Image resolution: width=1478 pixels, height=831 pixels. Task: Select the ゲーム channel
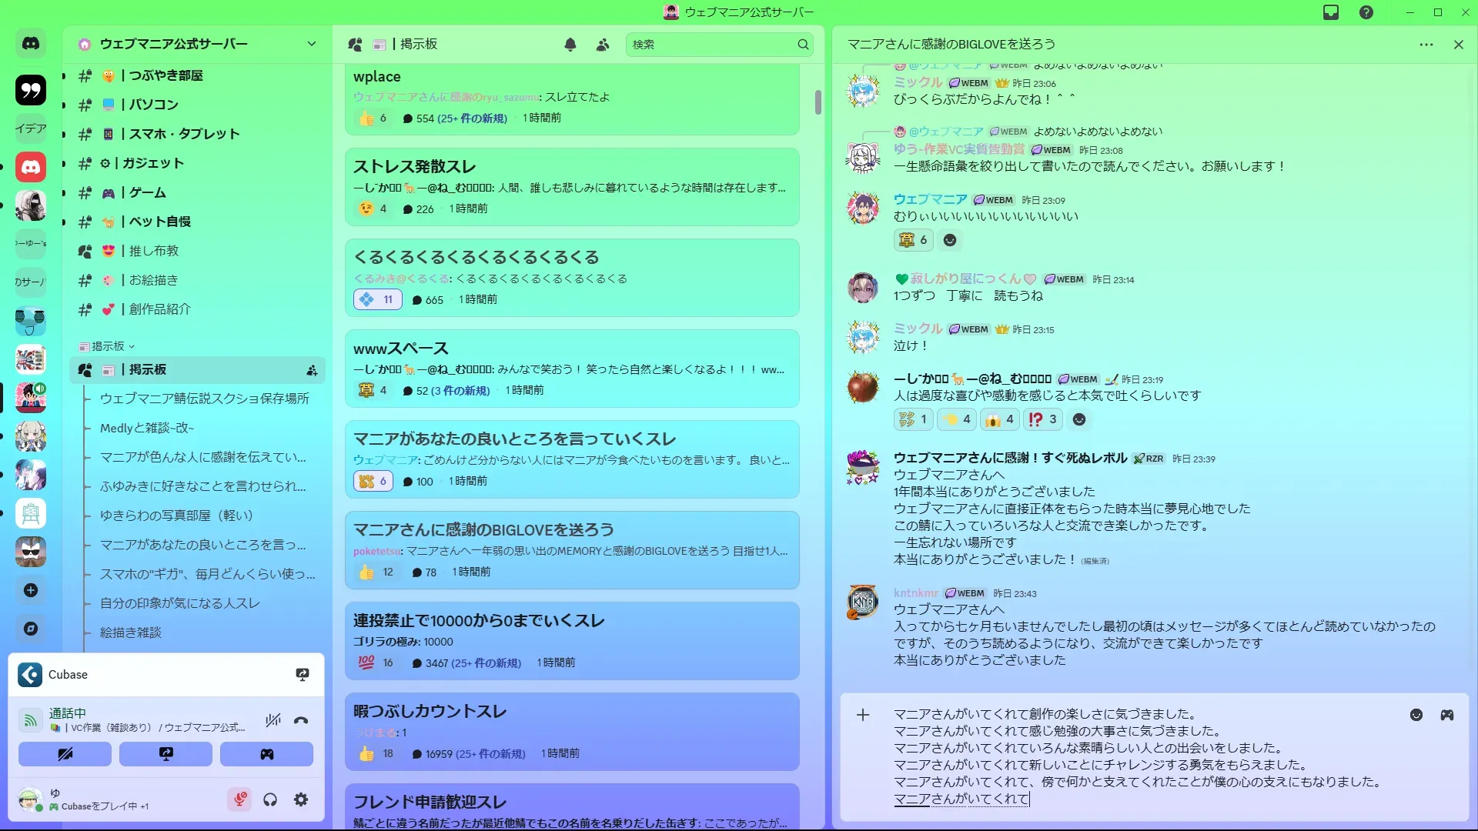point(147,192)
